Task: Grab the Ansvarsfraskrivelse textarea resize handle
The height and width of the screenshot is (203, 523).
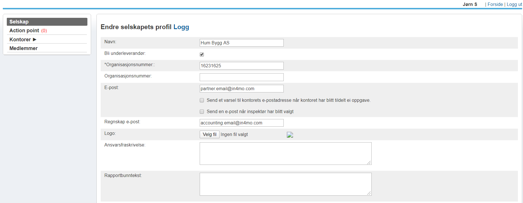Action: coord(369,163)
